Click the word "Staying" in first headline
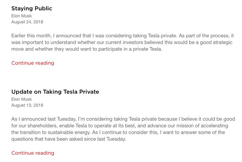Screen dimensions: 242x162 (22, 9)
